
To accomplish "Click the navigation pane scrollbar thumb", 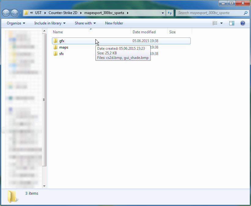I will coord(44,100).
